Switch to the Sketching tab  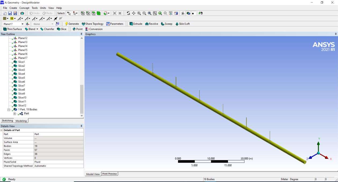[x=7, y=121]
